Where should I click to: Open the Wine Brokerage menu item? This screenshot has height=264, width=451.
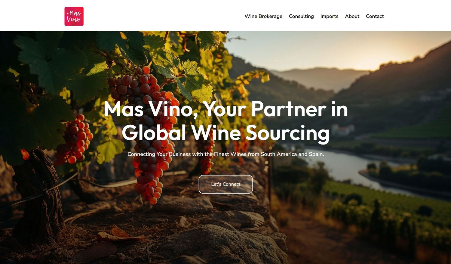263,16
